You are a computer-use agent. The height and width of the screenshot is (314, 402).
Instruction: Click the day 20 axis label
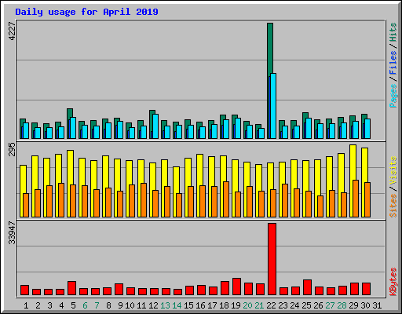[x=247, y=305]
